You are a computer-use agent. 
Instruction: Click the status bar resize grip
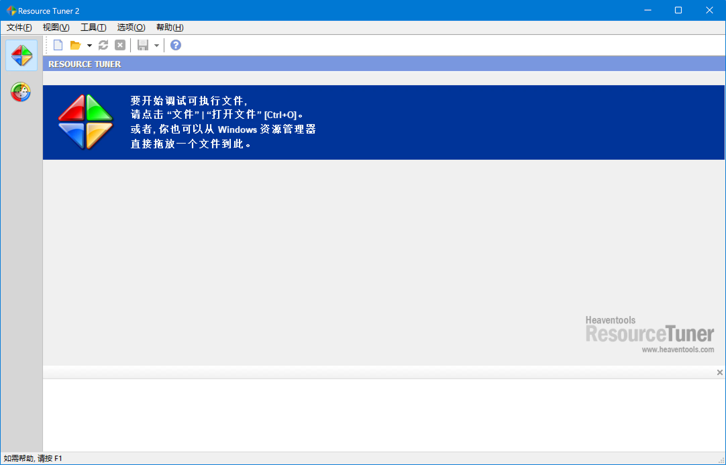tap(721, 460)
